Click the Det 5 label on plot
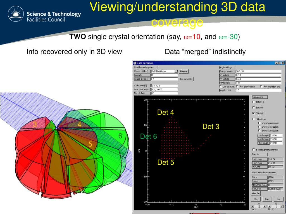The image size is (286, 214). [x=166, y=162]
